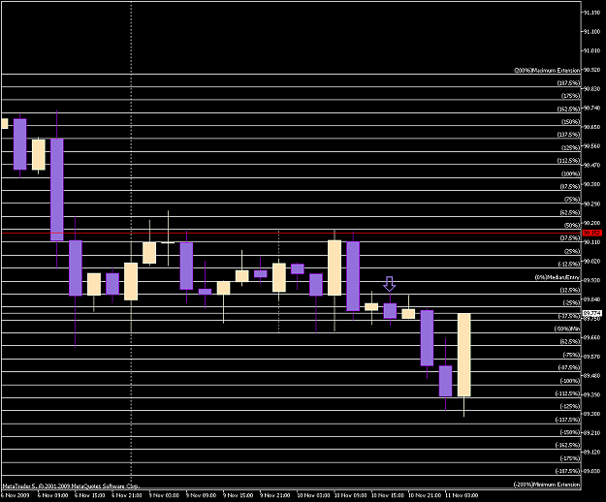Click the 6 Nov 21:00 time label
Image resolution: width=606 pixels, height=502 pixels.
(x=127, y=495)
